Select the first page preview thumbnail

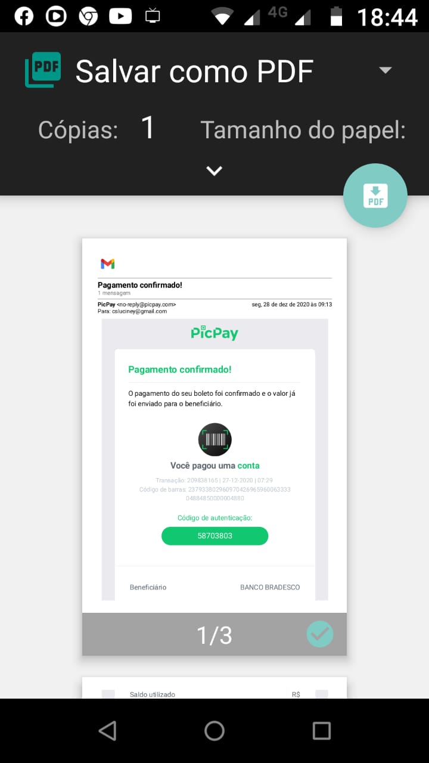coord(214,426)
